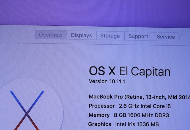Click empty toolbar area left of Overview
This screenshot has height=130, width=190.
[x=17, y=34]
